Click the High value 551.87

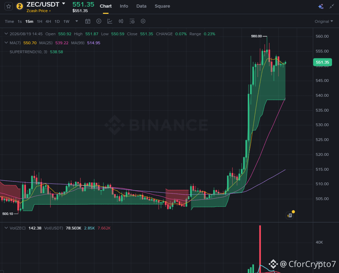pyautogui.click(x=92, y=34)
